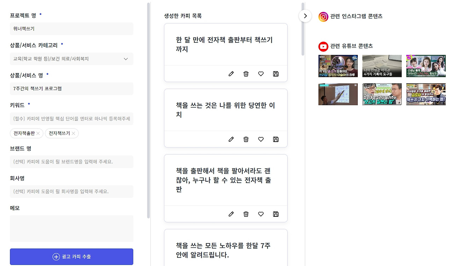The width and height of the screenshot is (453, 266).
Task: Click the scrollbar beside the form panel
Action: tap(148, 106)
